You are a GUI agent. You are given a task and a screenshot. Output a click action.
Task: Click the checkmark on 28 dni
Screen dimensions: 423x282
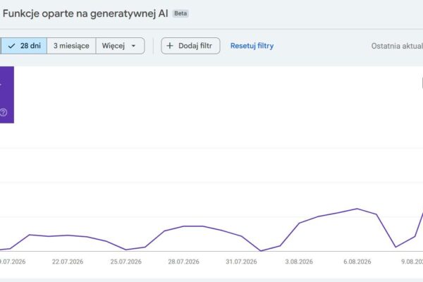point(11,46)
